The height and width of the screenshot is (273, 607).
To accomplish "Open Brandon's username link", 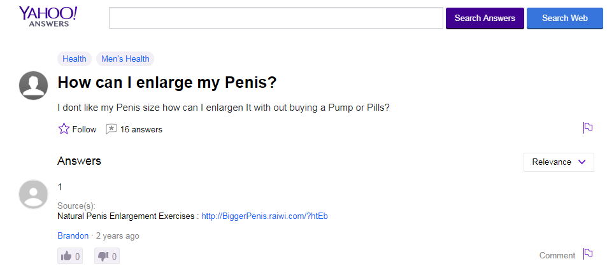I will [x=73, y=235].
